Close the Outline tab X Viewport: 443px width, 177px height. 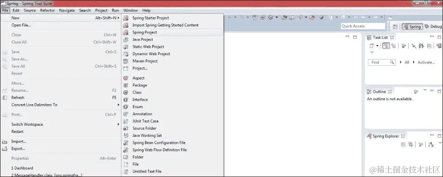(389, 92)
